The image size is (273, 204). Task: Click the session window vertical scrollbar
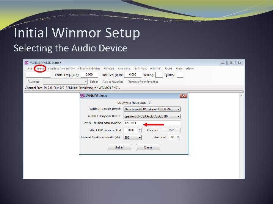241,136
